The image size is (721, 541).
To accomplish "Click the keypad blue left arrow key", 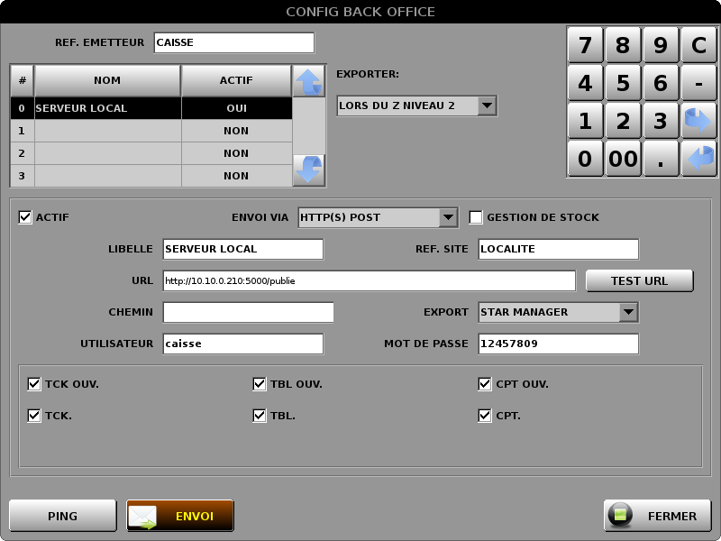I will [x=698, y=159].
